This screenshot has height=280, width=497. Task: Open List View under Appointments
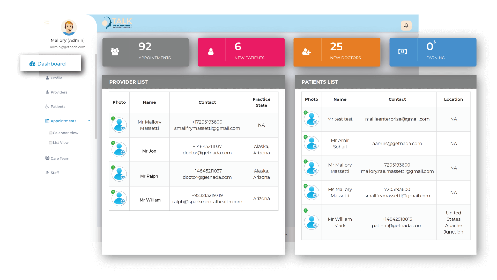pyautogui.click(x=61, y=142)
